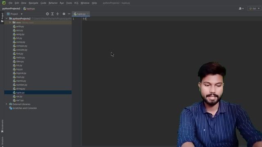This screenshot has height=147, width=262.
Task: Select string.py in project tree
Action: [20, 89]
